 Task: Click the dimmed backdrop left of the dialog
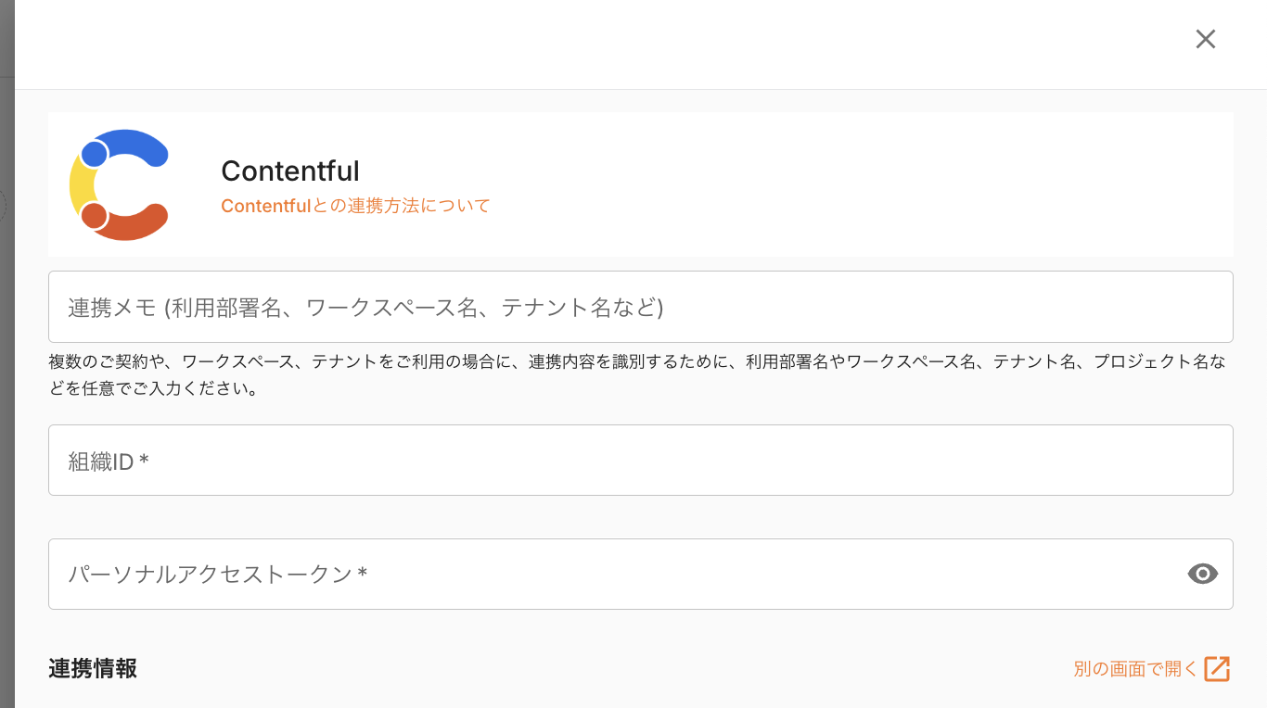point(6,371)
